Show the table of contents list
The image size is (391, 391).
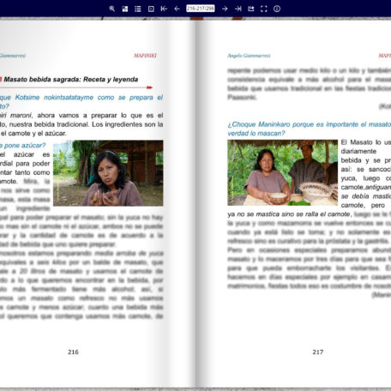click(x=138, y=9)
